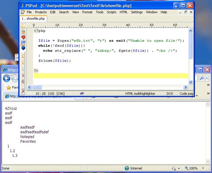Click the right arrow of editor horizontal scrollbar

point(185,87)
